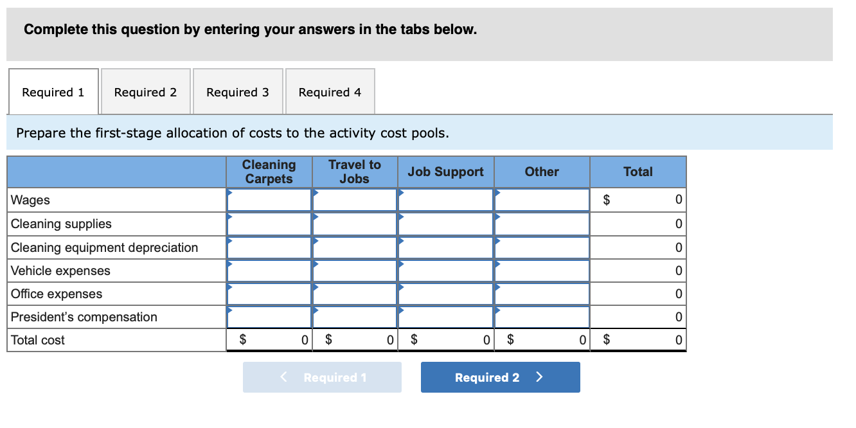This screenshot has height=428, width=856.
Task: Click President's compensation Cleaning Carpets cell
Action: [x=269, y=317]
